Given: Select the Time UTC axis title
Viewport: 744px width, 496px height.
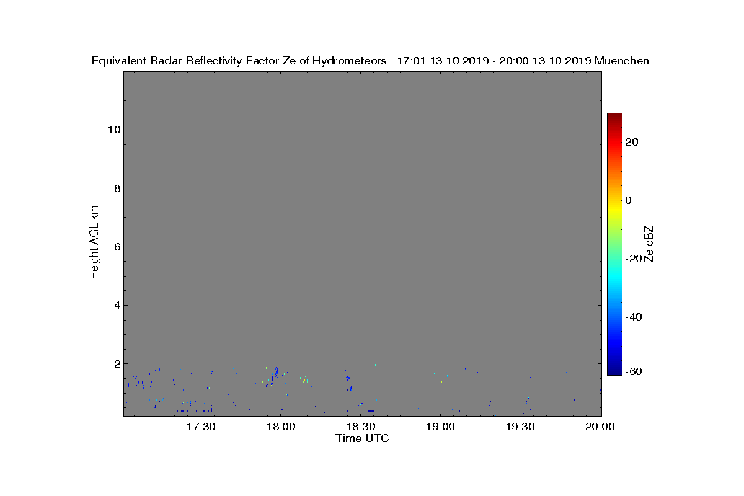Looking at the screenshot, I should 362,438.
